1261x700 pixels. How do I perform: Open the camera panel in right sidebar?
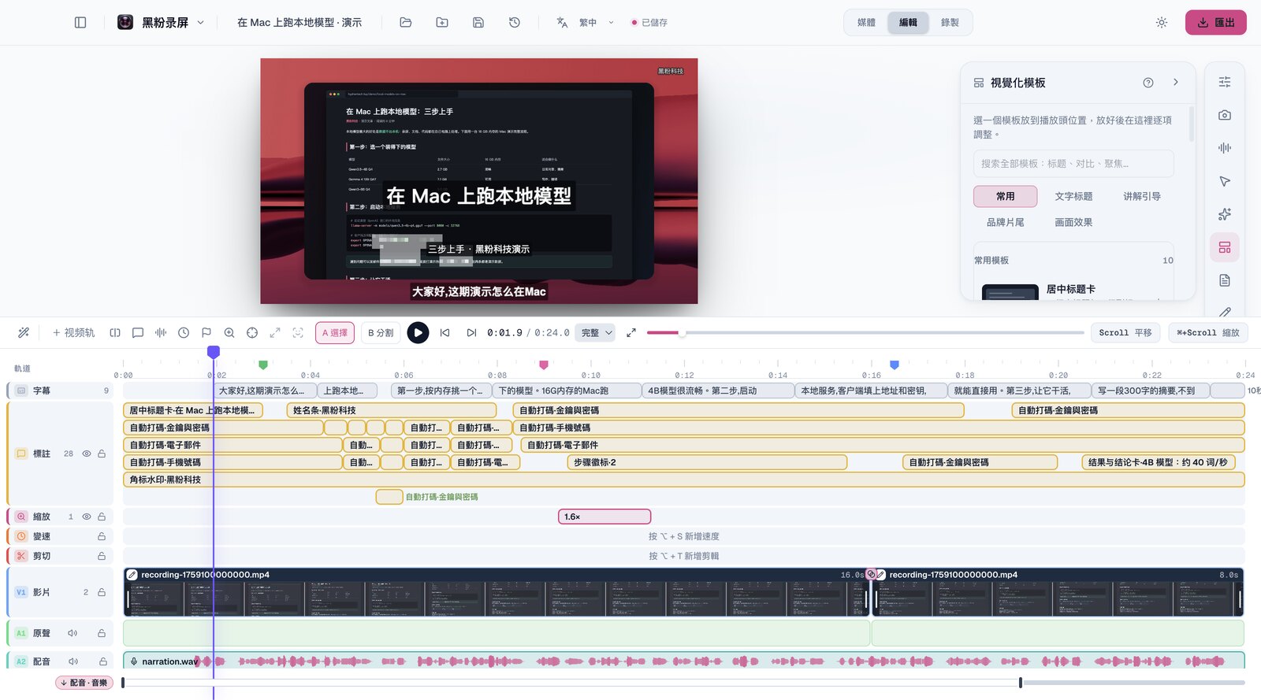point(1225,115)
